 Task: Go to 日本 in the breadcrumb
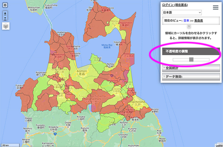(x=186, y=20)
